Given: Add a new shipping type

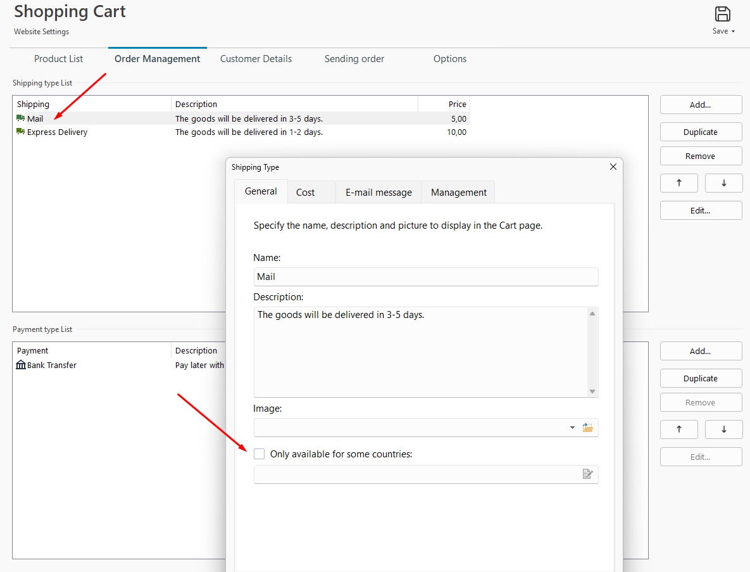Looking at the screenshot, I should pyautogui.click(x=701, y=105).
